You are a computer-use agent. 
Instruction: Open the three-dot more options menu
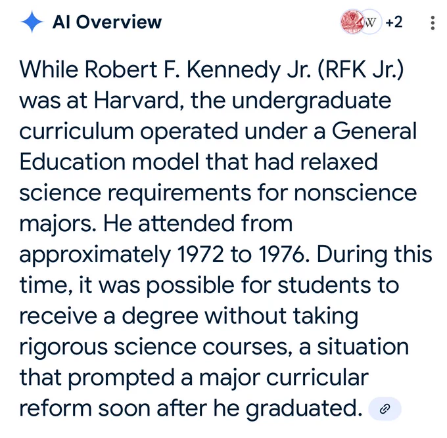click(x=433, y=23)
